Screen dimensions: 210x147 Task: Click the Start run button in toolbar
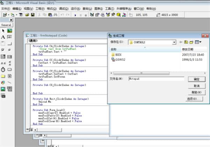tap(76, 15)
